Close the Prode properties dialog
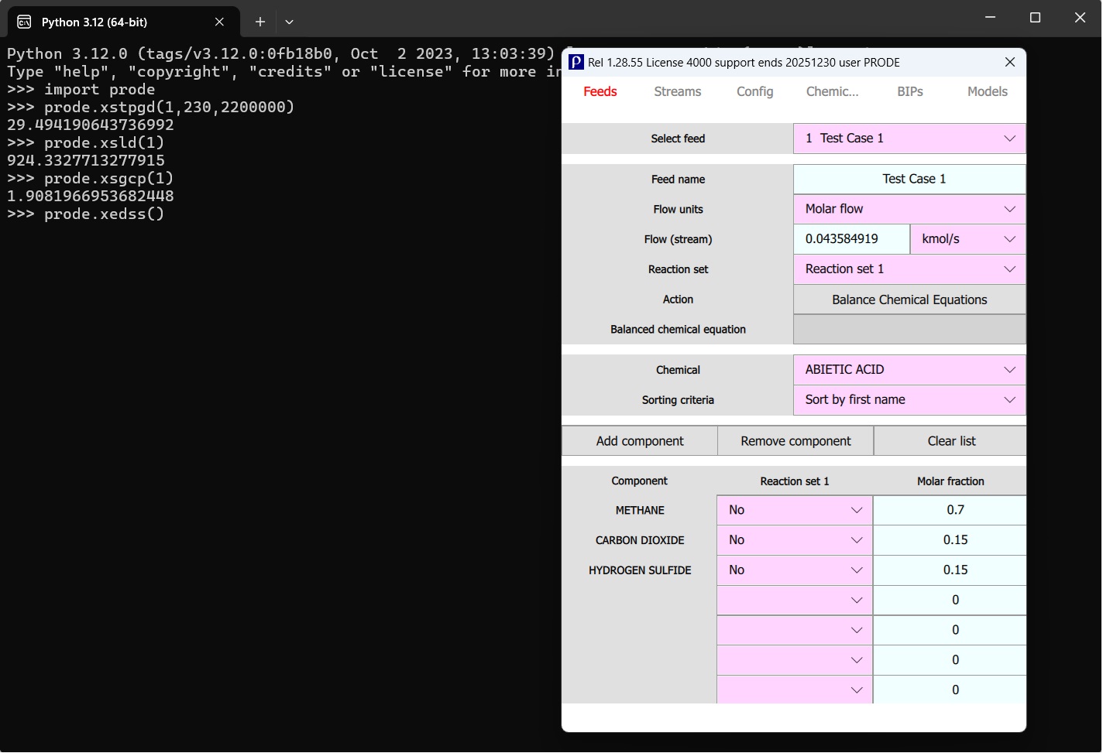The image size is (1103, 753). coord(1009,62)
